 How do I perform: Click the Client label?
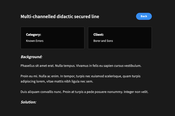[99, 35]
